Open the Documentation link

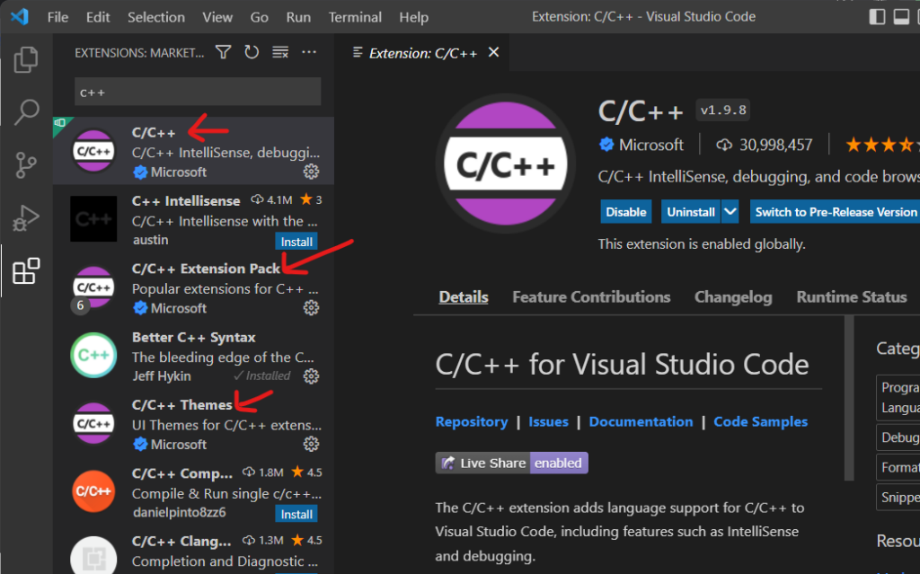641,421
